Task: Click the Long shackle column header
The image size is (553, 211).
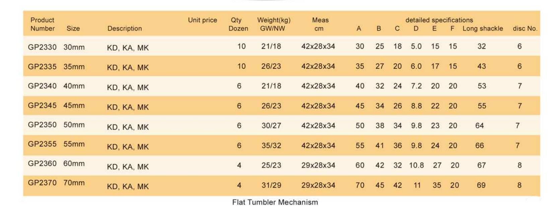Action: (483, 28)
